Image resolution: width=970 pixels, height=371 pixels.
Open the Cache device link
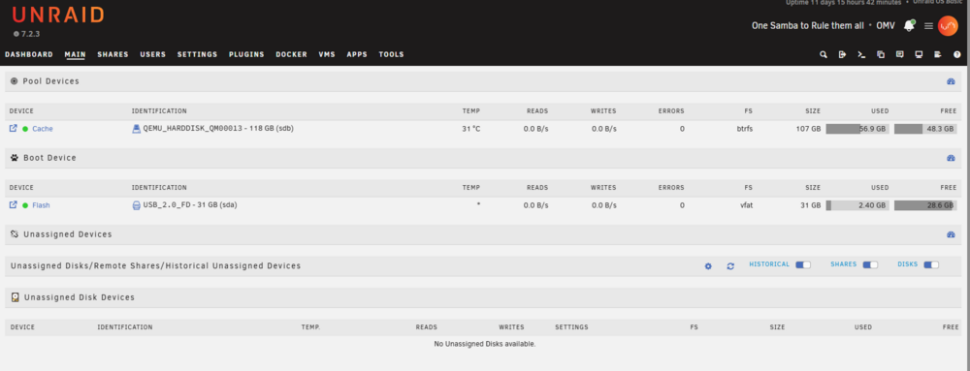43,129
